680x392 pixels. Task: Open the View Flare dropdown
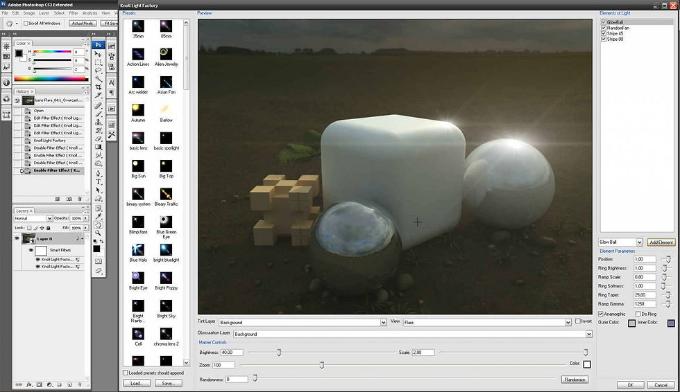point(568,322)
